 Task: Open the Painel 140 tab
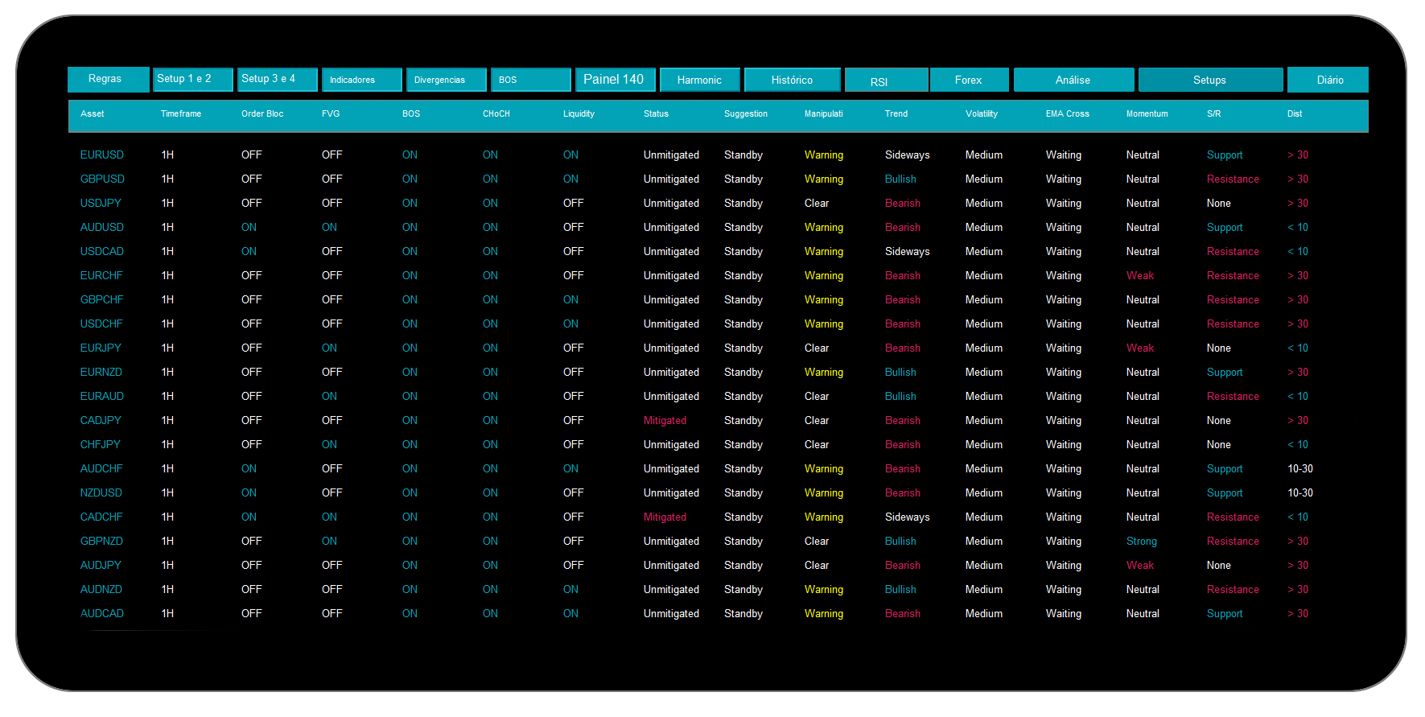[x=616, y=79]
